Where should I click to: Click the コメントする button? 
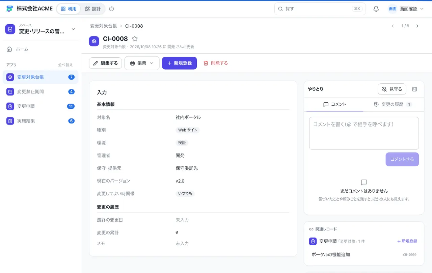[402, 159]
